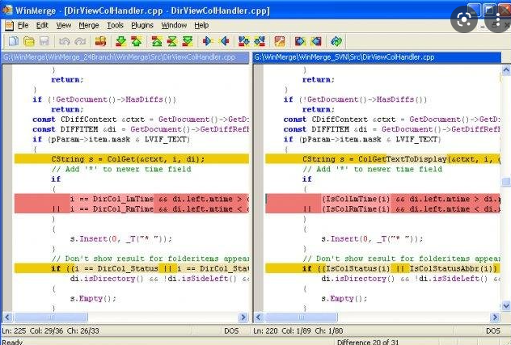Open Options via the wrench toolbar icon
The width and height of the screenshot is (511, 345).
(280, 41)
